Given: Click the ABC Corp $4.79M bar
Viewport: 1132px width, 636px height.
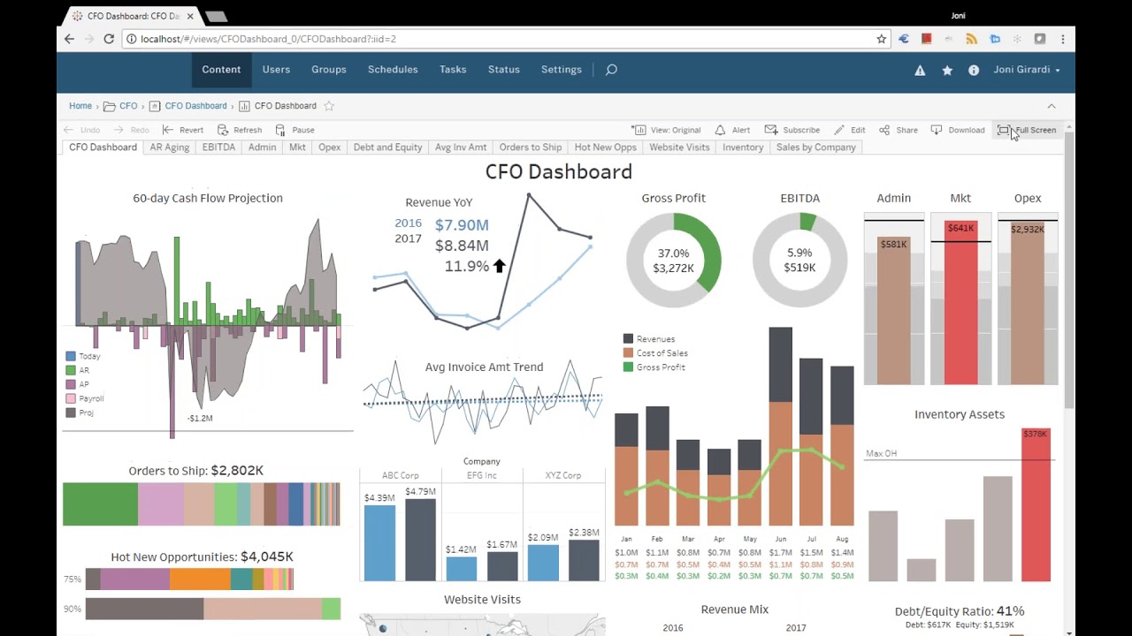Looking at the screenshot, I should pyautogui.click(x=421, y=540).
